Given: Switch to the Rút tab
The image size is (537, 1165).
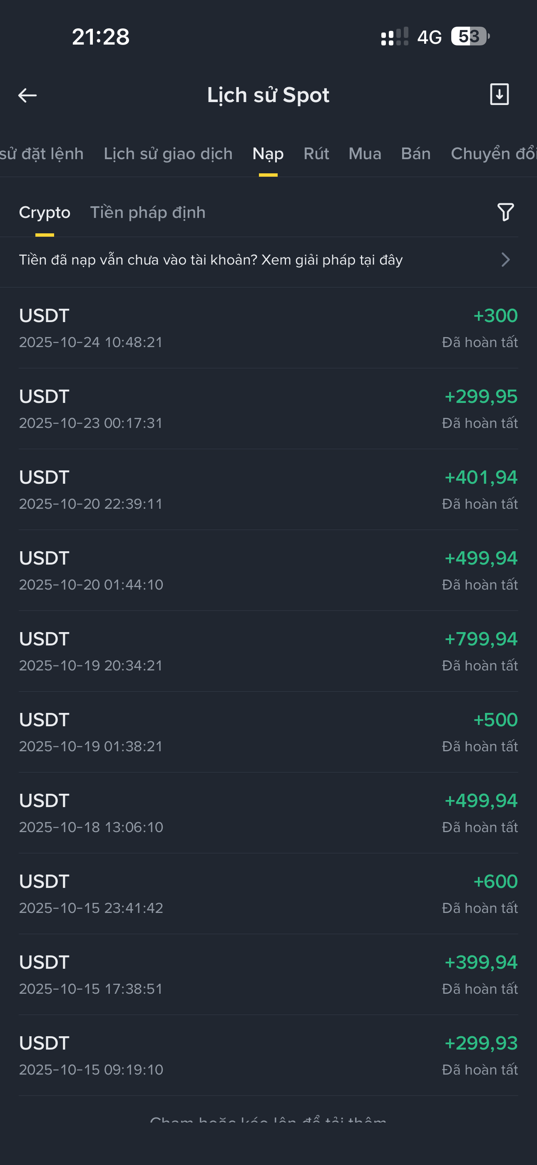Looking at the screenshot, I should click(x=316, y=154).
